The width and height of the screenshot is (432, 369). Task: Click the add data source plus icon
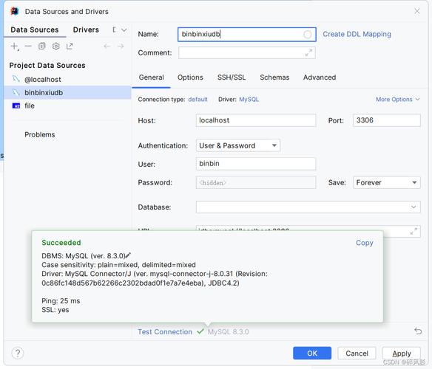pyautogui.click(x=15, y=46)
